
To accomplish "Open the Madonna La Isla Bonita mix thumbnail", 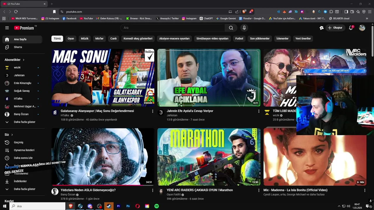I will point(315,157).
